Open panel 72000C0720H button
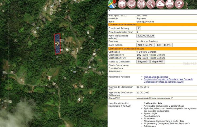This screenshot has width=197, height=127. coord(146,36)
